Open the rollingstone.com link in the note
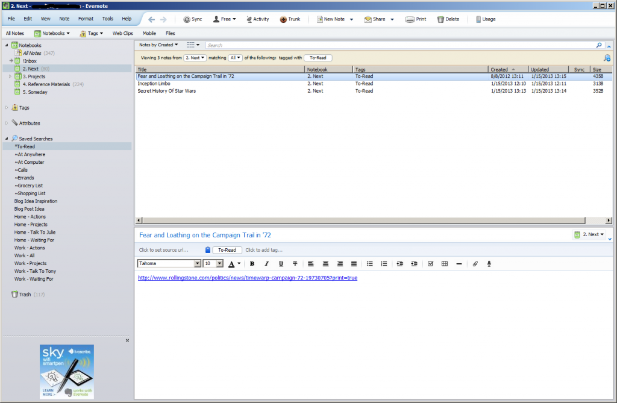Viewport: 617px width, 403px height. pyautogui.click(x=247, y=278)
